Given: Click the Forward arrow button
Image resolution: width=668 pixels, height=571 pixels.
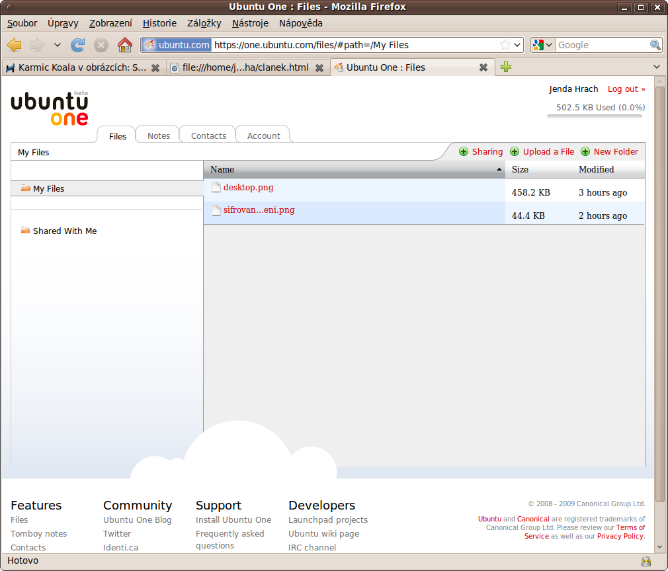Looking at the screenshot, I should 38,45.
